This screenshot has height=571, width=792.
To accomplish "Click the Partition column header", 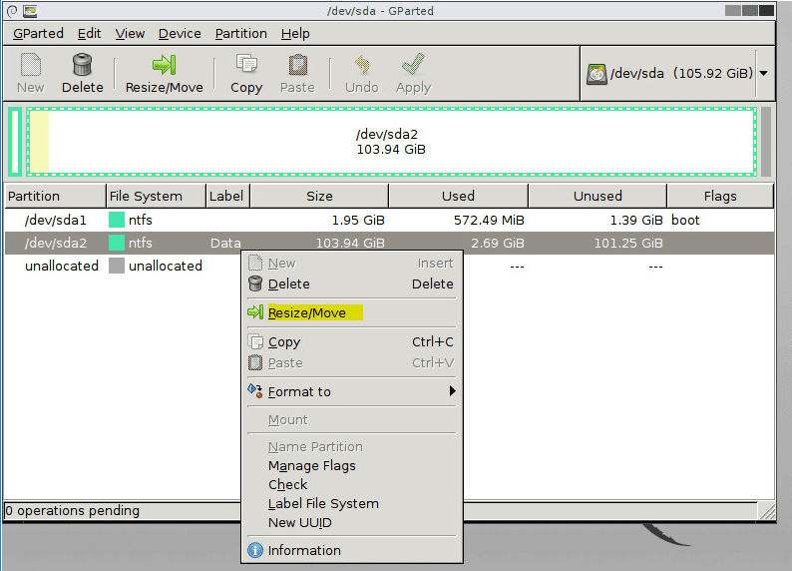I will pyautogui.click(x=56, y=196).
